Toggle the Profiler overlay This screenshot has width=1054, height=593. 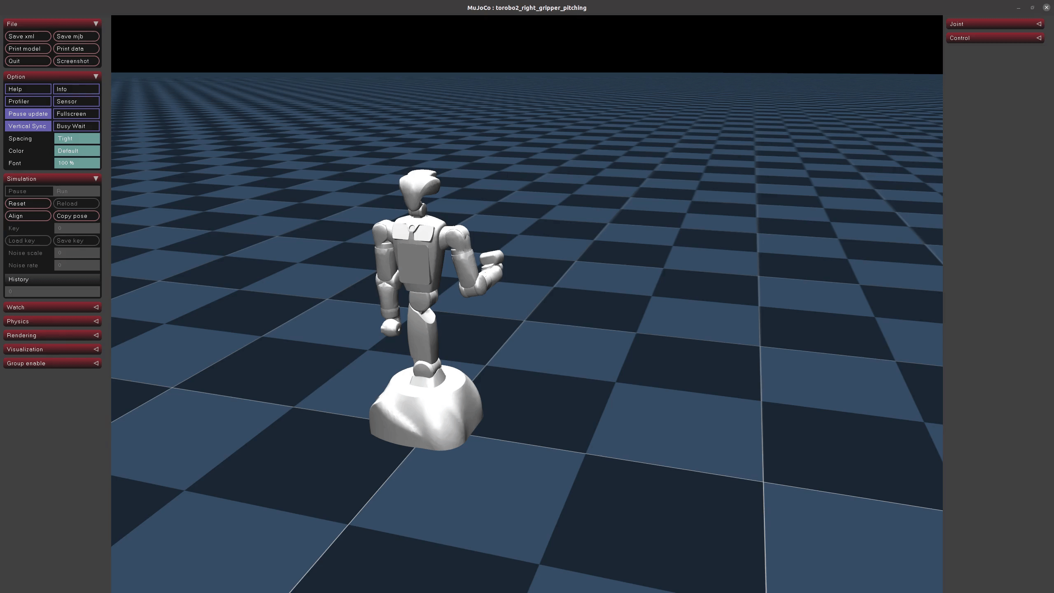click(x=28, y=101)
